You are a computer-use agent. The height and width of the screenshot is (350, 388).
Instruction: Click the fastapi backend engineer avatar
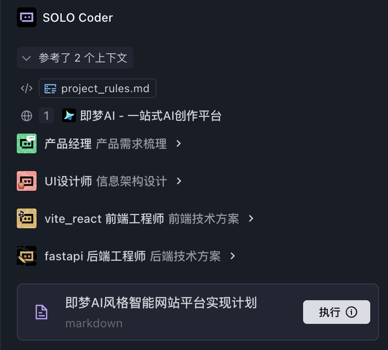[27, 256]
